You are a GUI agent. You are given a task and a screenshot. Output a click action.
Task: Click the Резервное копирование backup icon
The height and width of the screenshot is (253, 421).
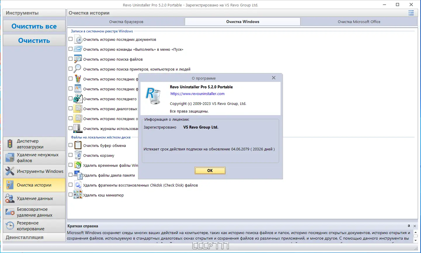pyautogui.click(x=10, y=226)
